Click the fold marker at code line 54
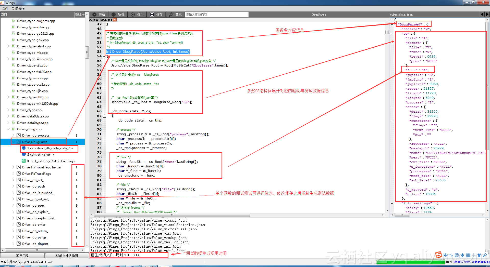 tap(104, 57)
